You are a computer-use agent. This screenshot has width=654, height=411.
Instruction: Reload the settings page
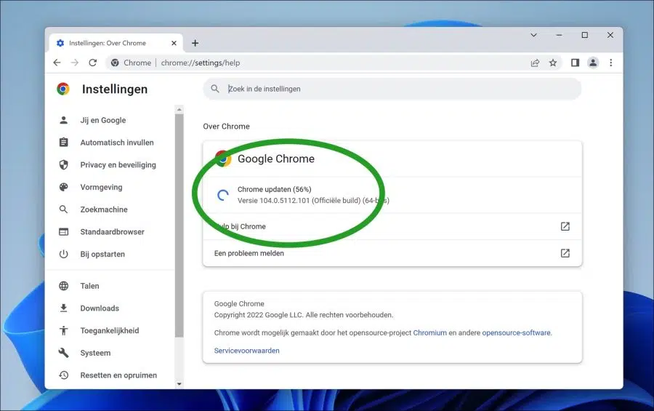coord(92,63)
